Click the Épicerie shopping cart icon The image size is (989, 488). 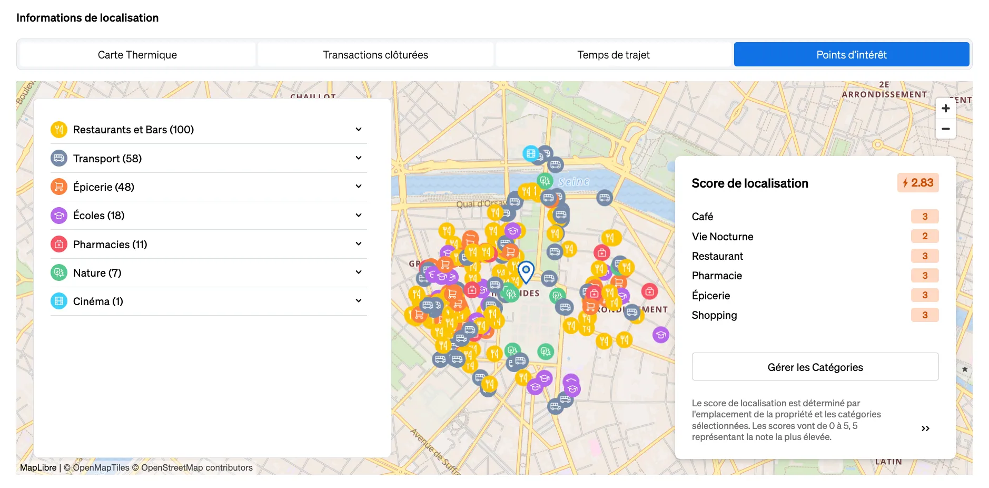pos(59,187)
